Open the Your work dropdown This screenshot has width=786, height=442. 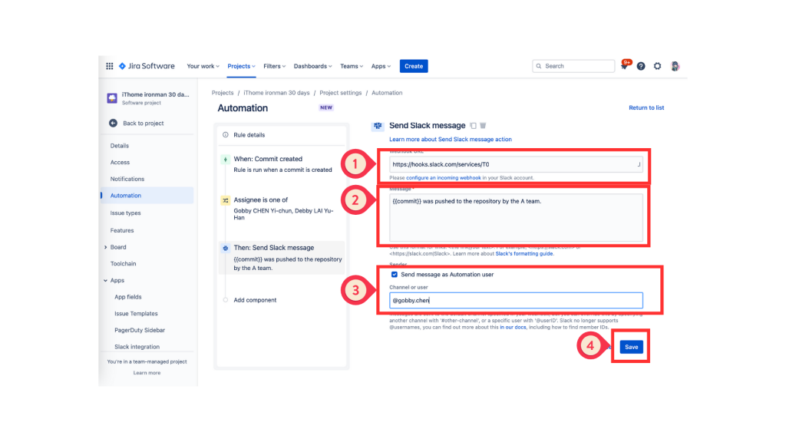coord(203,66)
